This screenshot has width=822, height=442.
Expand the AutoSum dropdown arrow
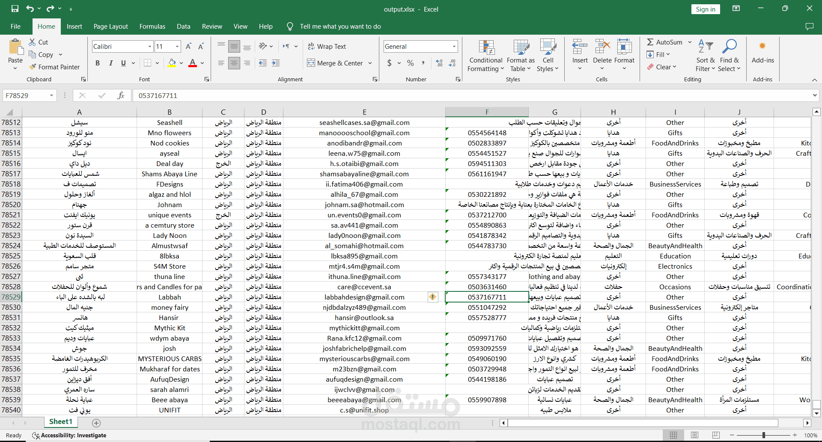point(690,42)
